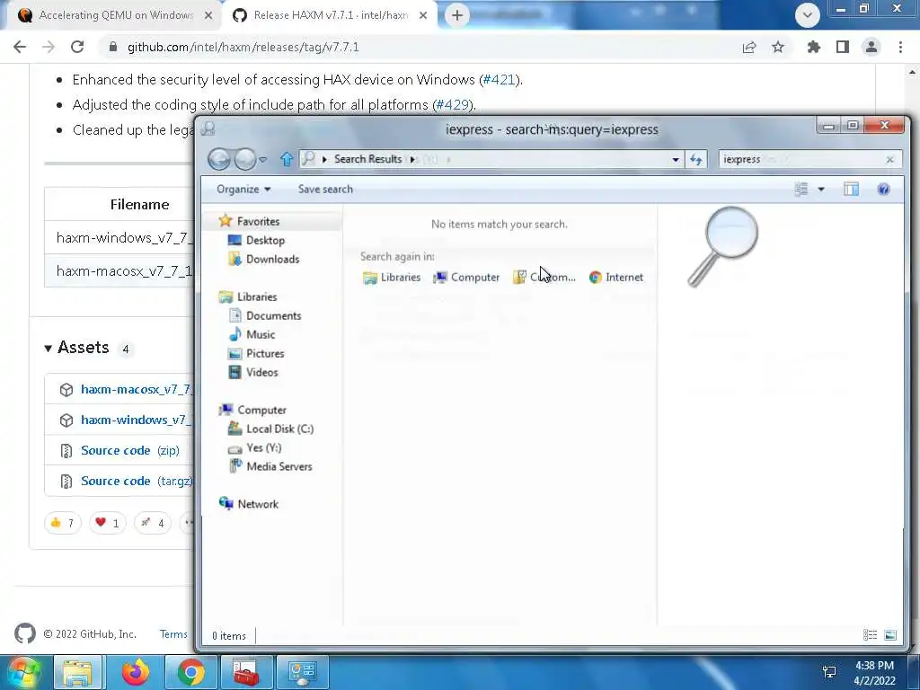Open Yes (Y:) drive
The height and width of the screenshot is (690, 920).
(254, 447)
